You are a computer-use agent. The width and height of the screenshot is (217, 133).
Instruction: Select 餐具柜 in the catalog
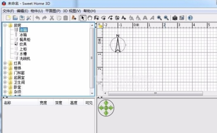pos(25,40)
